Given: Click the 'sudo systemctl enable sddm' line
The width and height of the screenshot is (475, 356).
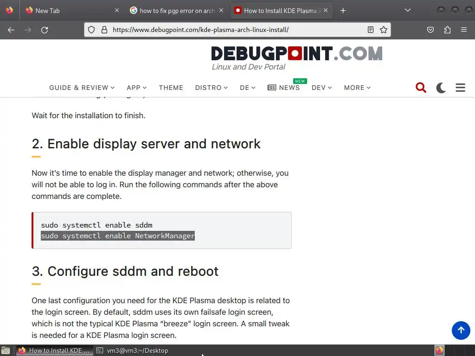Looking at the screenshot, I should (x=96, y=225).
